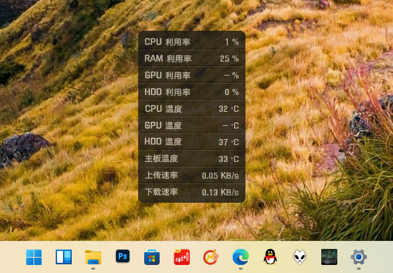The image size is (393, 273).
Task: Click the 主板温度 row
Action: (192, 159)
